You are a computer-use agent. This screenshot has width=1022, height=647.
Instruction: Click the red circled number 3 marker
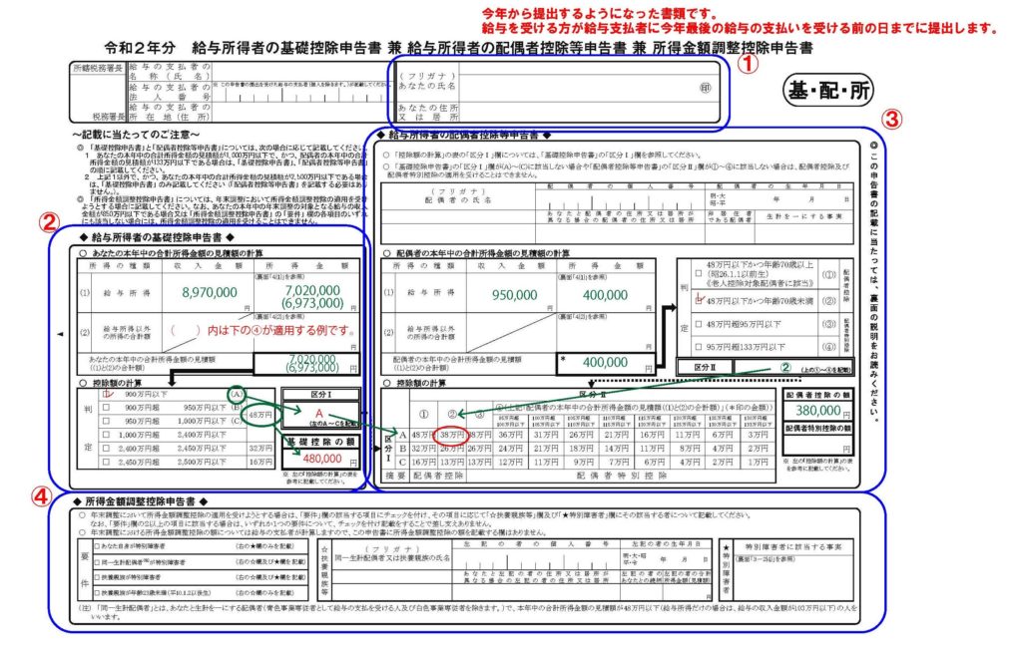click(x=892, y=118)
